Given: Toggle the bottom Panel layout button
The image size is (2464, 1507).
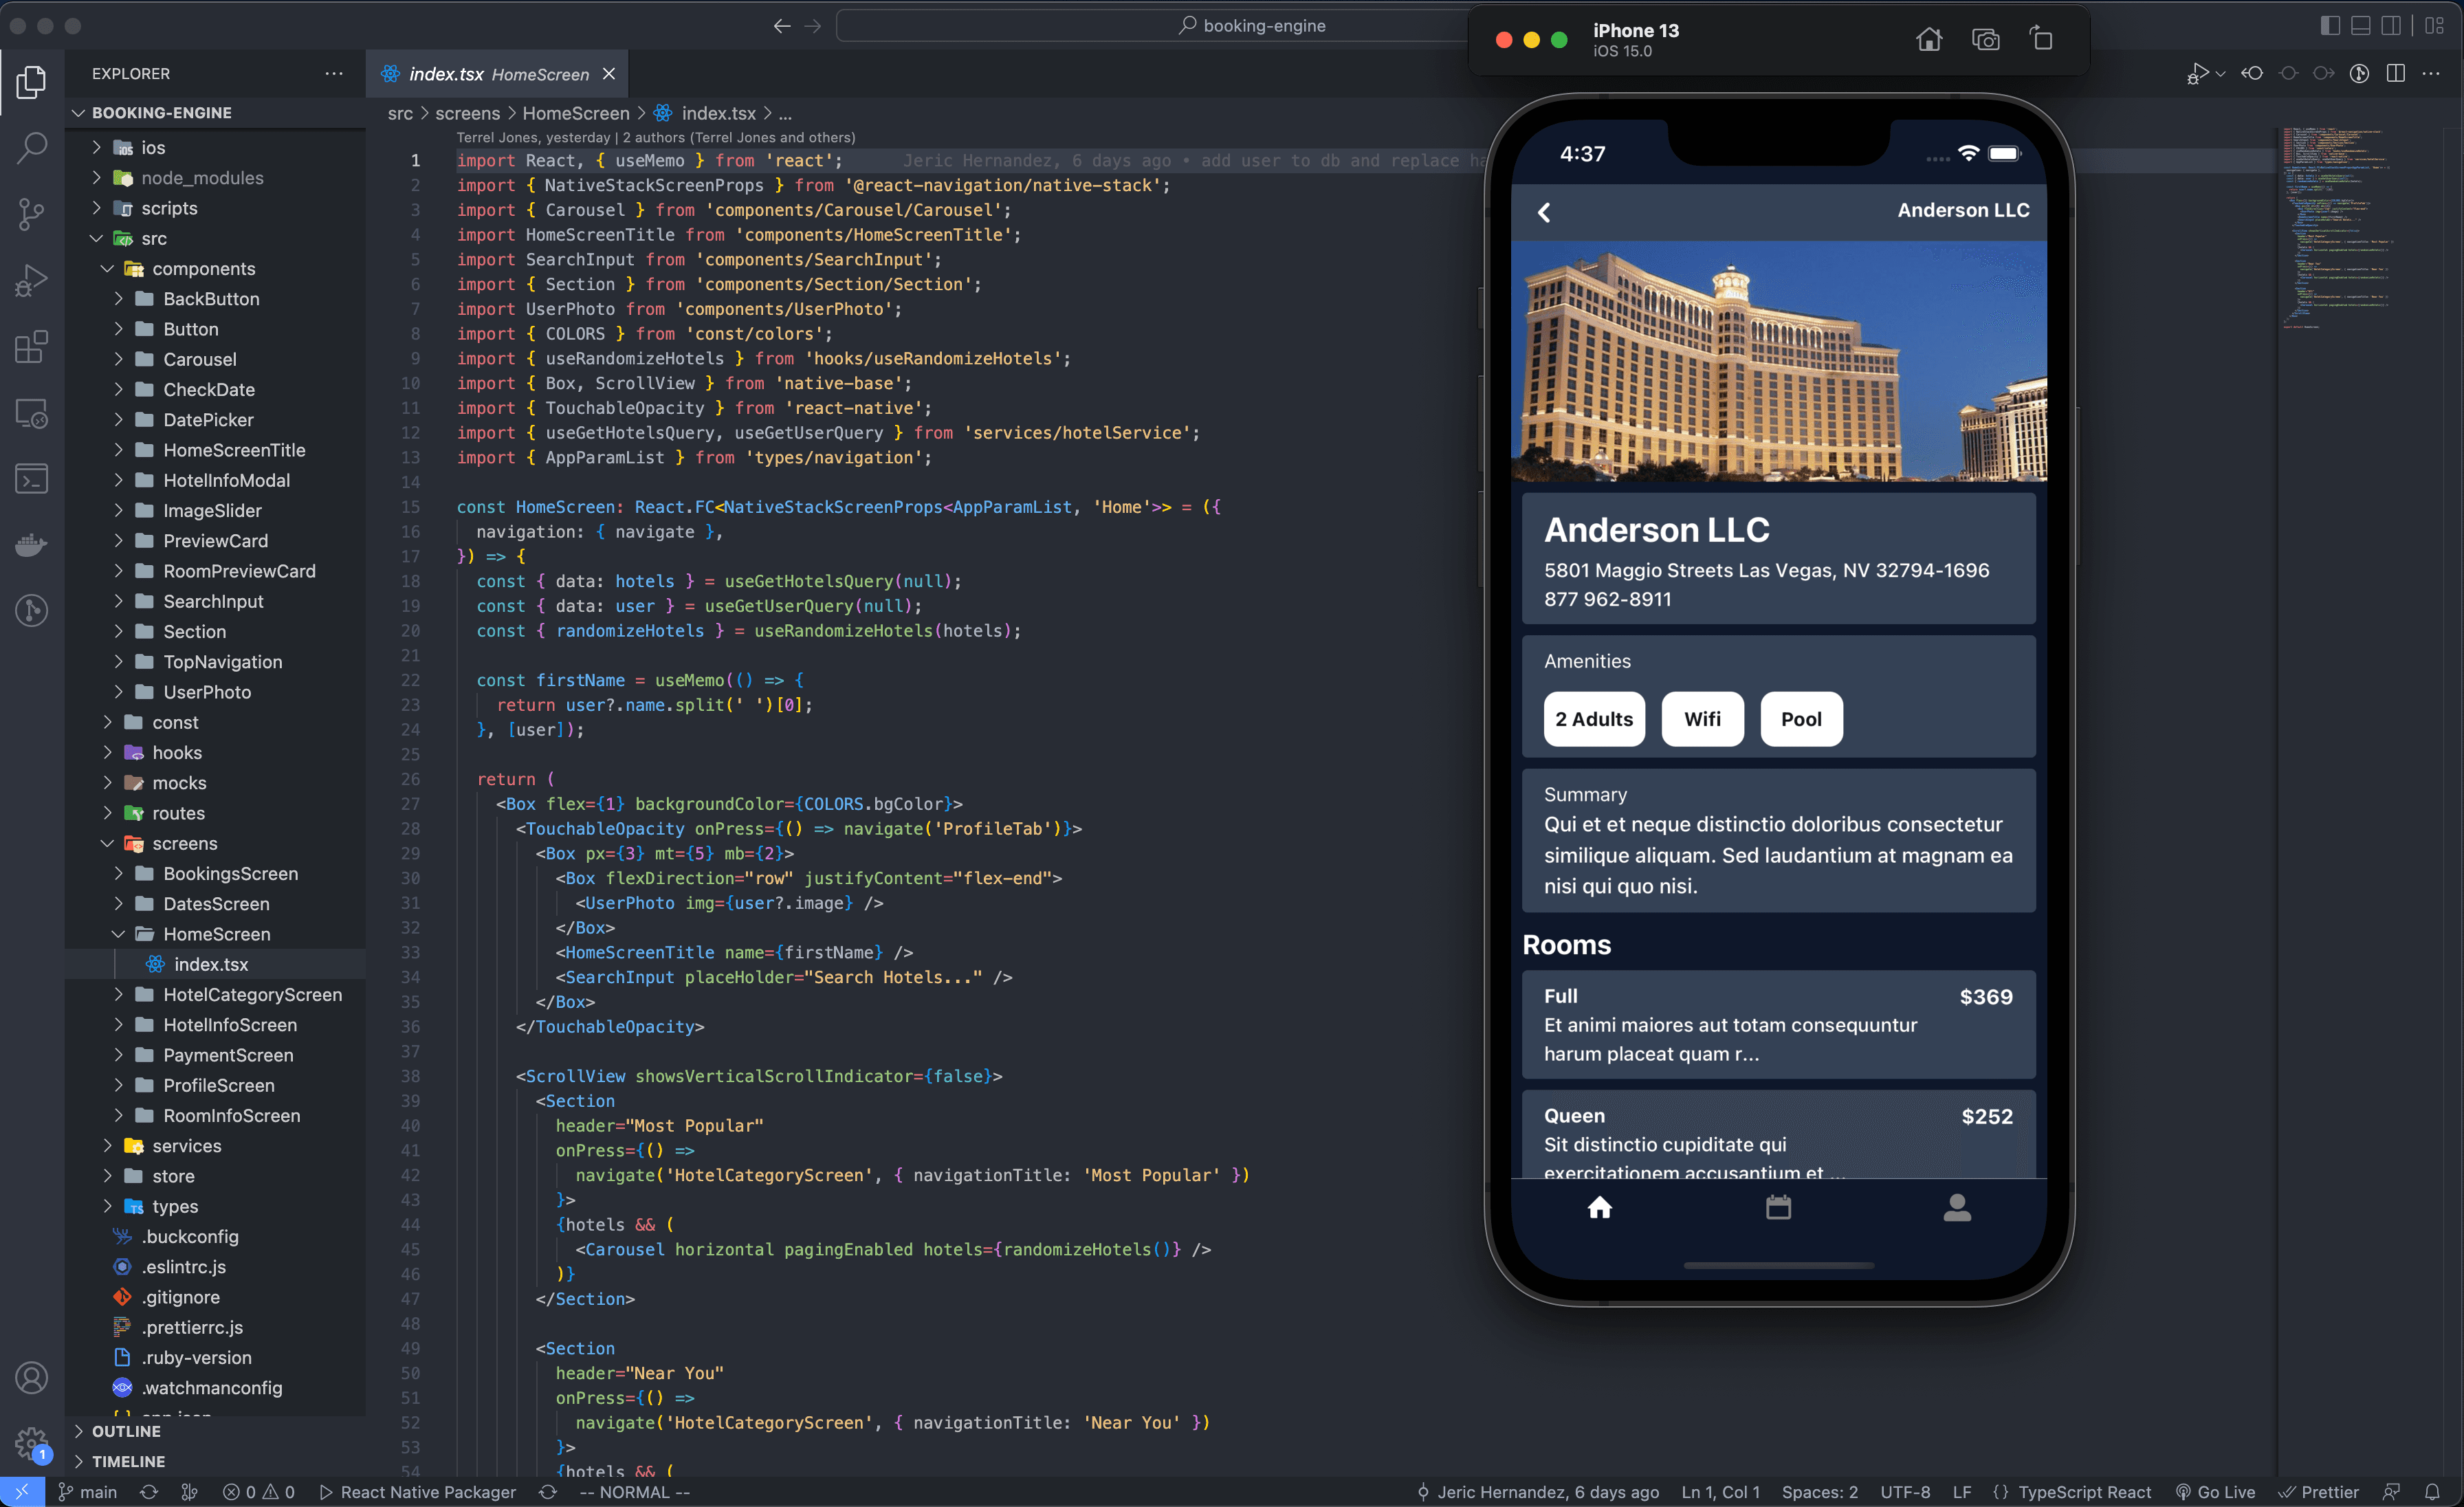Looking at the screenshot, I should (x=2360, y=26).
